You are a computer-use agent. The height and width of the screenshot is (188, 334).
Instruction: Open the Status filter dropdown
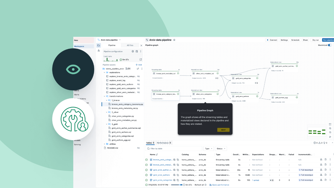(221, 149)
